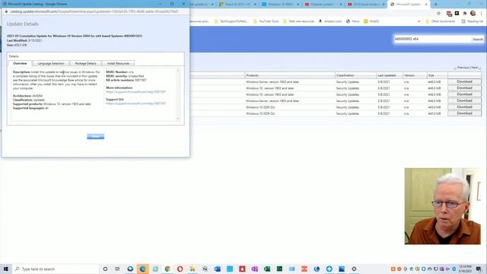Image resolution: width=487 pixels, height=274 pixels.
Task: Open Microsoft Edge from the taskbar
Action: 142,269
